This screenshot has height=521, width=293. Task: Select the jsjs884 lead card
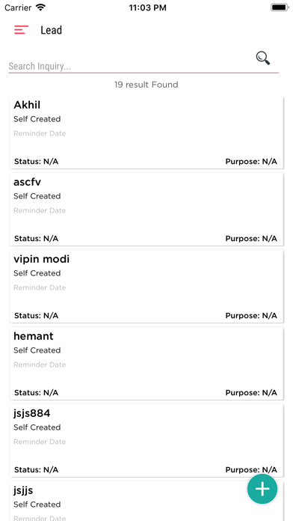tap(146, 441)
